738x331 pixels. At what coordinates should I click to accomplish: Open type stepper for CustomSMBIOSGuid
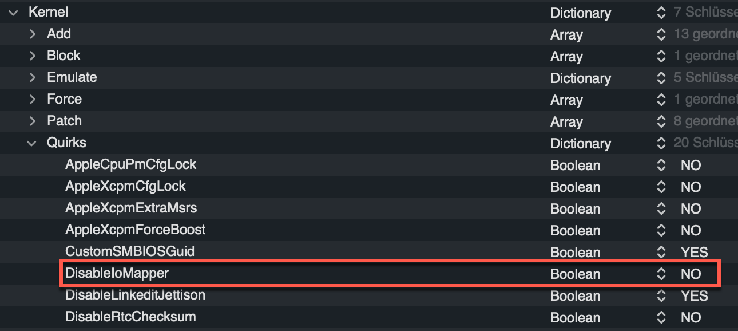(661, 253)
